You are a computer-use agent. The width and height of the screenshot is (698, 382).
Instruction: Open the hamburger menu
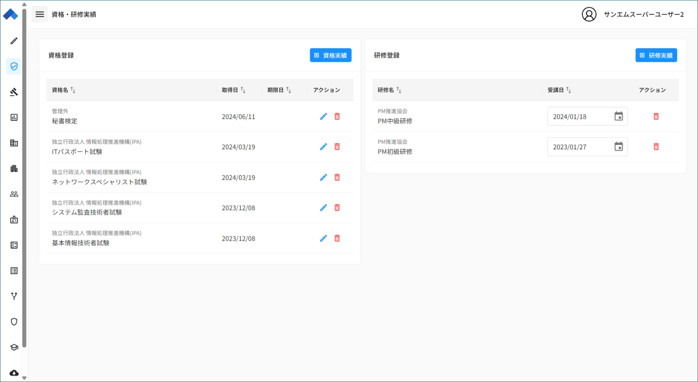click(40, 14)
